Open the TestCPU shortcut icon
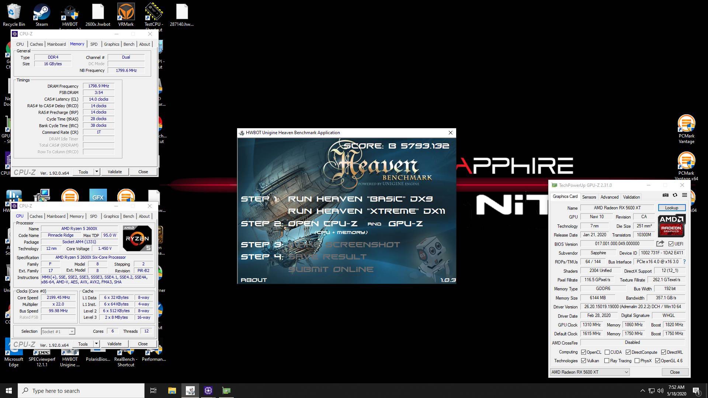The height and width of the screenshot is (398, 708). [x=154, y=15]
